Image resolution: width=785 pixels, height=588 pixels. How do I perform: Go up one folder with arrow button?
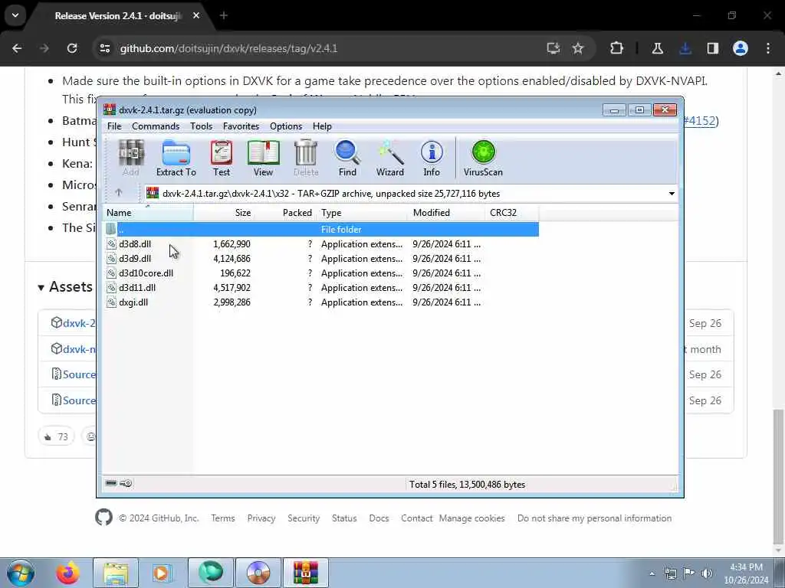(119, 192)
